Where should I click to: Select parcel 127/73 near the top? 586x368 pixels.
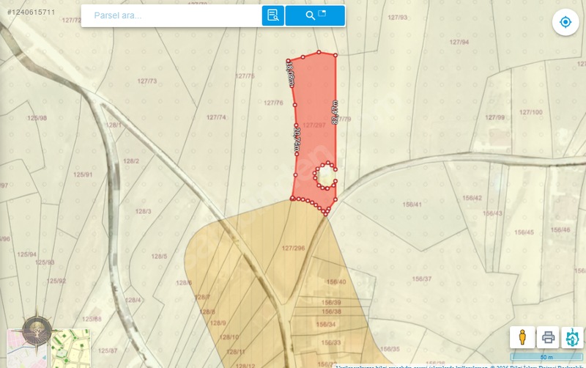[x=146, y=81]
